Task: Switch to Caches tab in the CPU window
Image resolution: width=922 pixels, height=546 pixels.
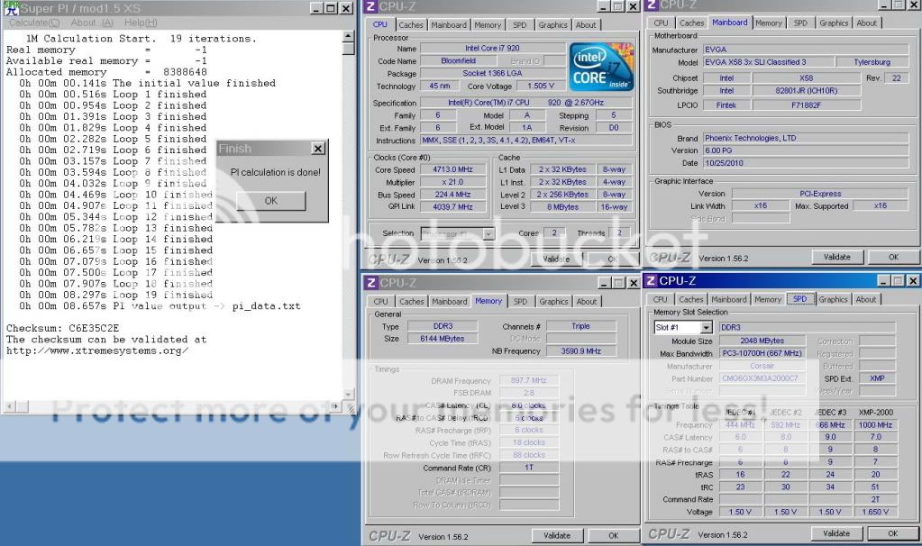Action: point(411,25)
